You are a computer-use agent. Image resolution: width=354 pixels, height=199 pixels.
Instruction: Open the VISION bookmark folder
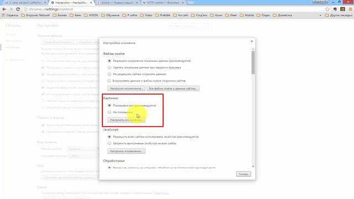click(x=91, y=15)
